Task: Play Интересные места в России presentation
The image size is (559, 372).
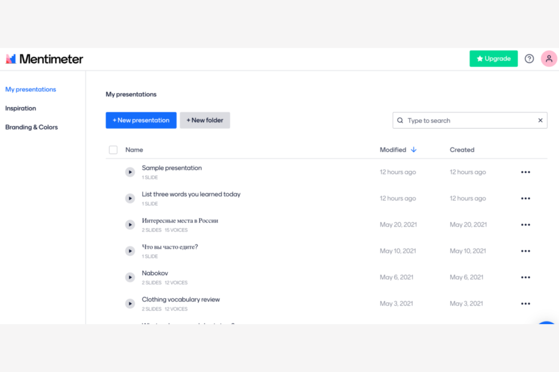Action: pos(130,225)
